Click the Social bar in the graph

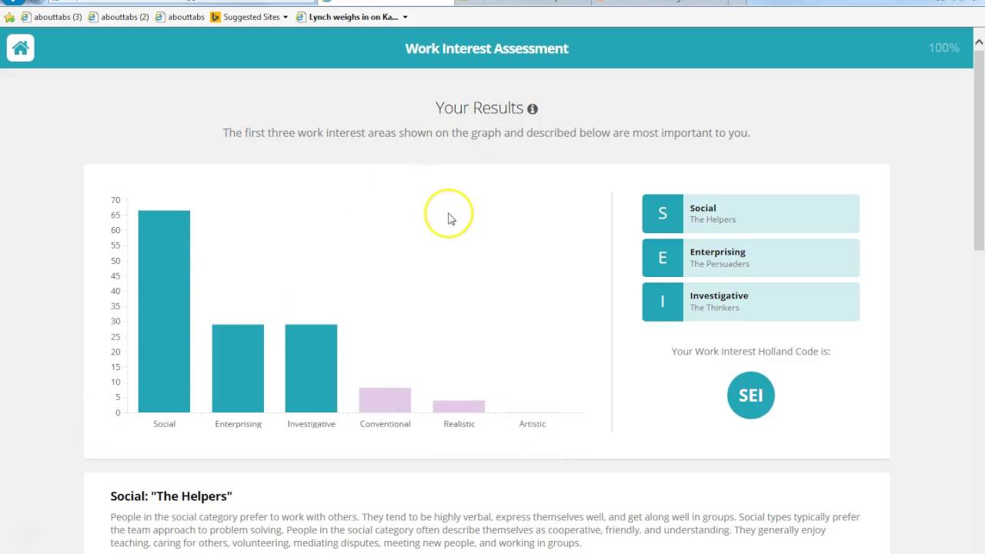coord(164,312)
